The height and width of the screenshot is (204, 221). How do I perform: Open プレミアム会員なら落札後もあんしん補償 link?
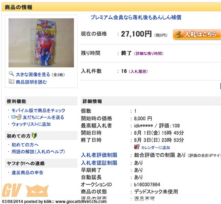click(x=136, y=17)
